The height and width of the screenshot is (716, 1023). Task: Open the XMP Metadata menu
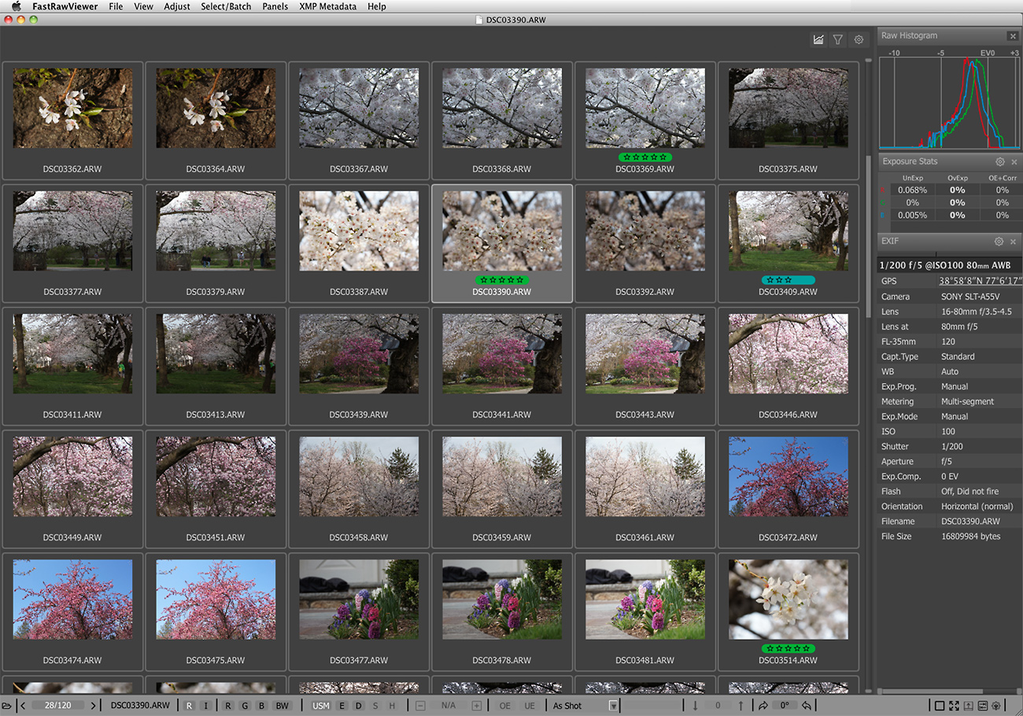point(327,6)
